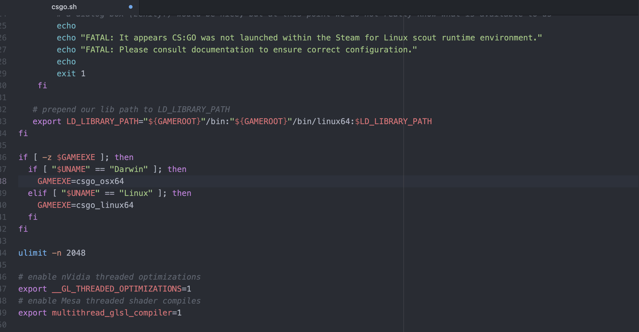Click the LD_LIBRARY_PATH export line
This screenshot has width=639, height=332.
pyautogui.click(x=232, y=122)
